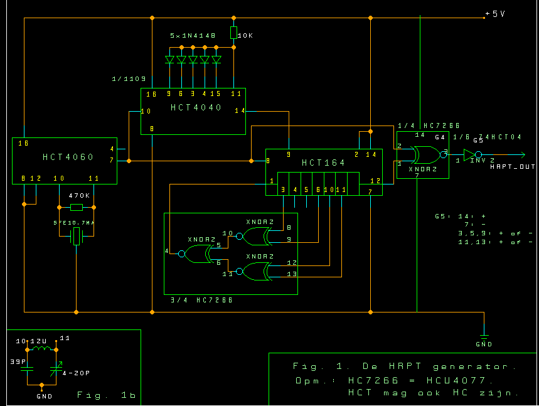Click pin 9 label on HCT164
Screen dimensions: 539x406
coord(289,155)
